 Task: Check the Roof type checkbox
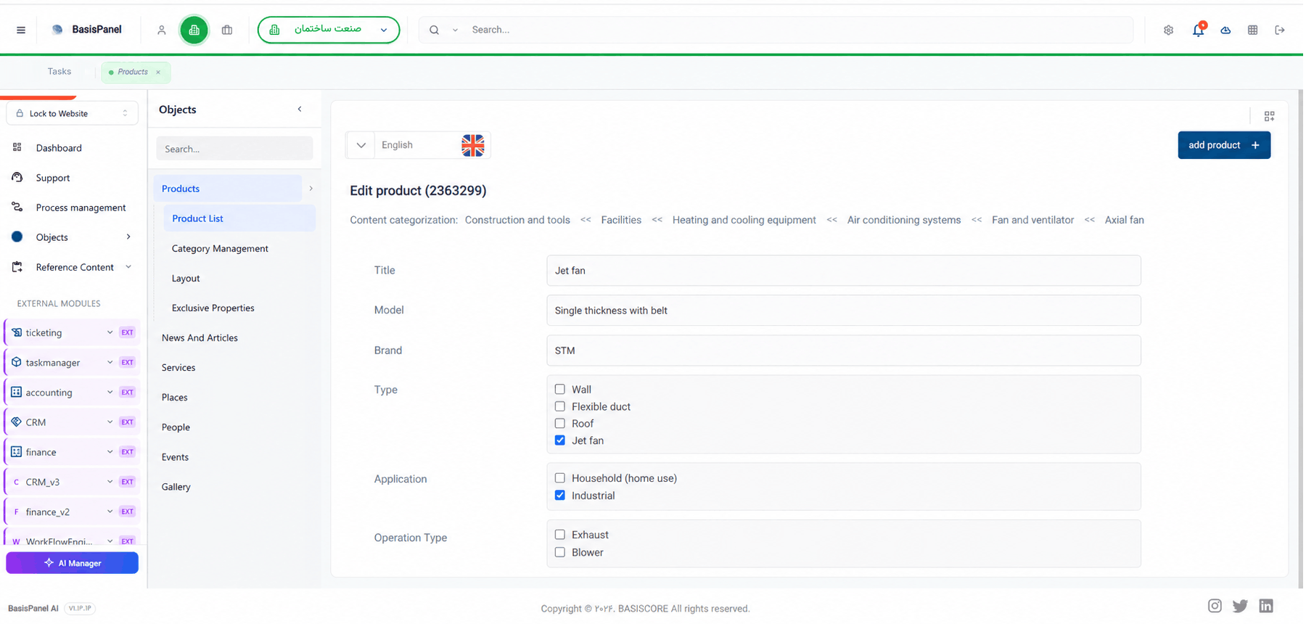coord(559,423)
